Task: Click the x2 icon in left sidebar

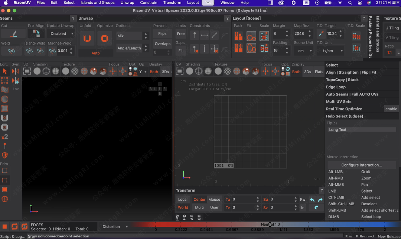Action: 5,137
